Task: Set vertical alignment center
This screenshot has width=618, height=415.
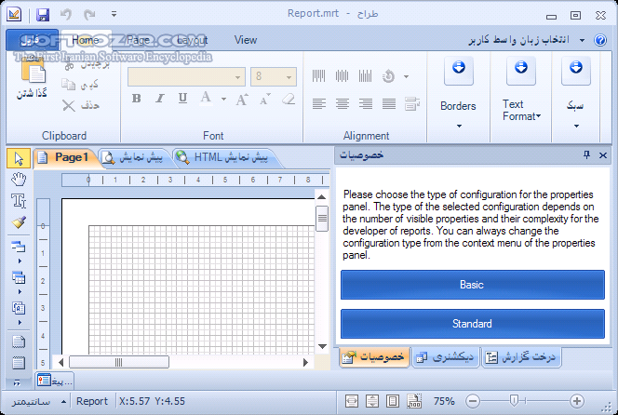Action: point(343,75)
